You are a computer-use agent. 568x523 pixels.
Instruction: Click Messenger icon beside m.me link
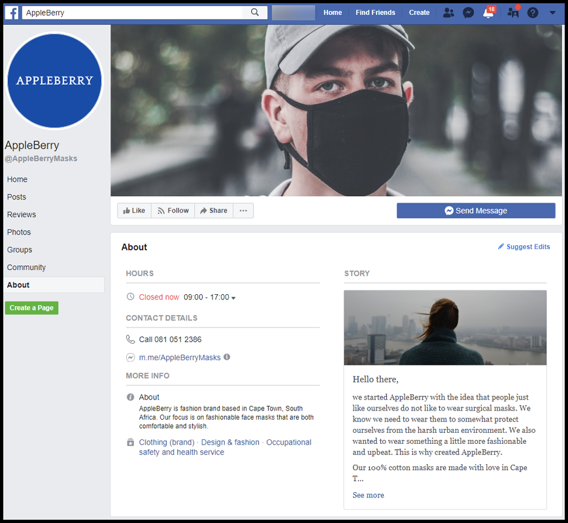click(131, 358)
